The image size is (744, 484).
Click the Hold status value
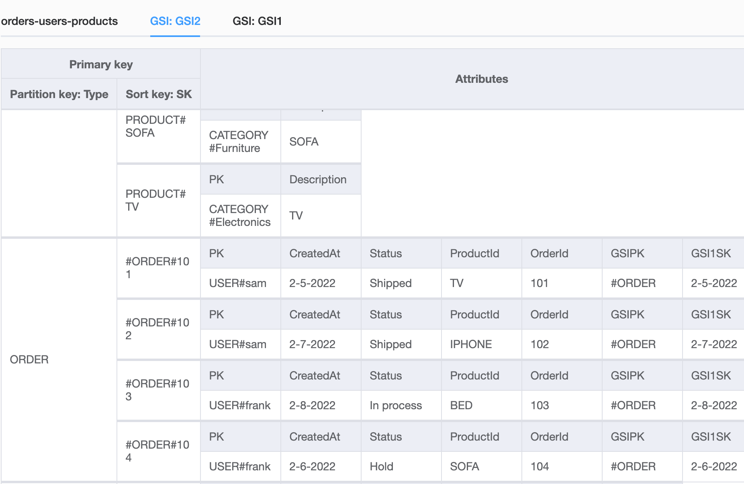(x=381, y=466)
